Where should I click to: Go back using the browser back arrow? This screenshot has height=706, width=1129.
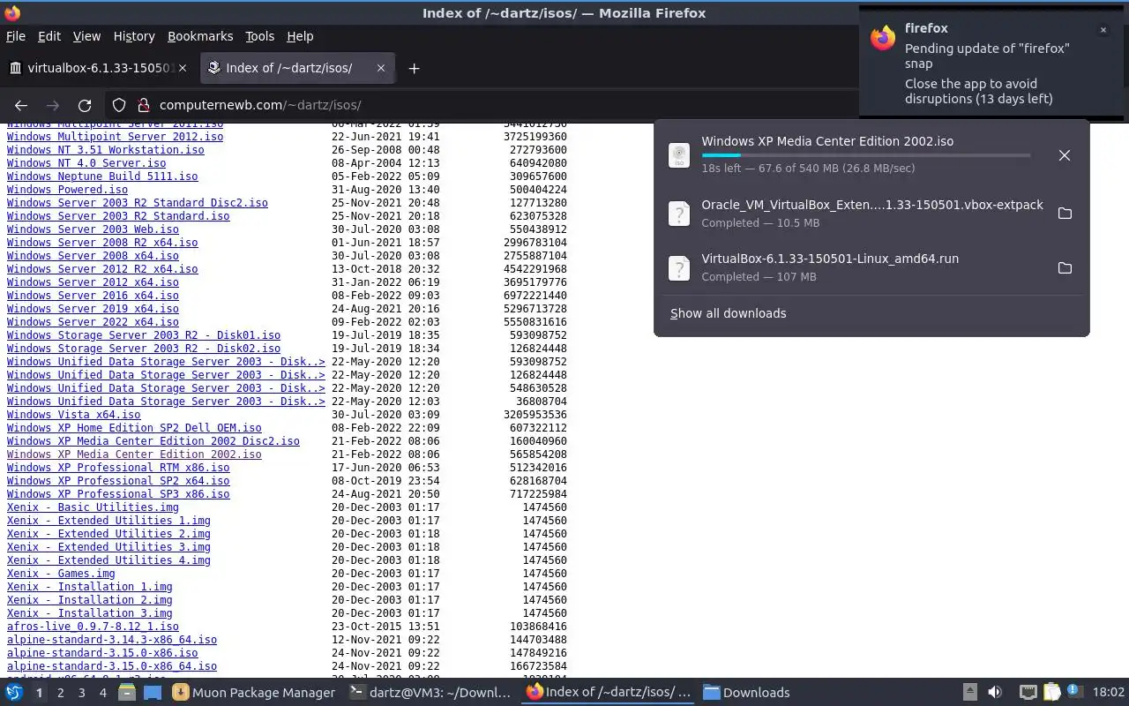(x=21, y=105)
